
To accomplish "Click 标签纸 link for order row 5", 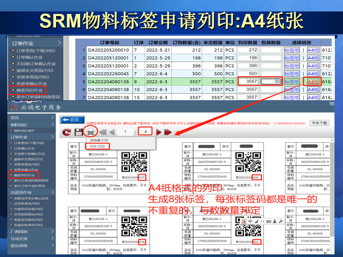I will tap(292, 82).
